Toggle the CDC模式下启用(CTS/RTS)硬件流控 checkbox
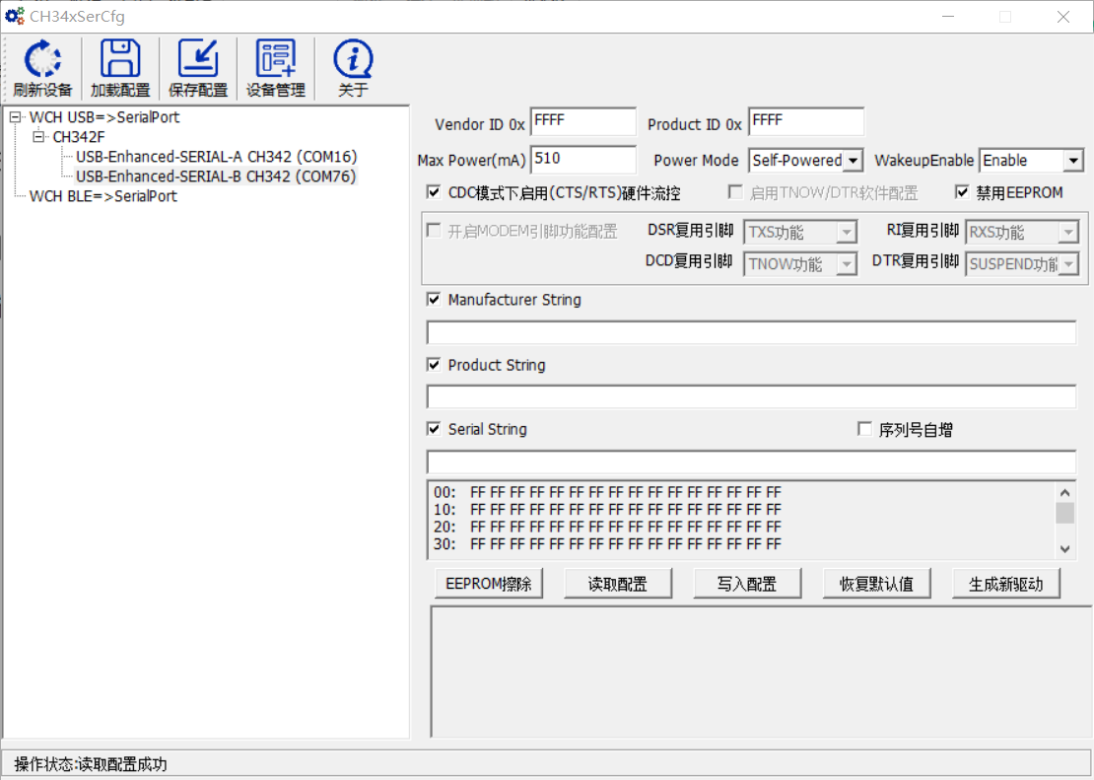The width and height of the screenshot is (1094, 780). (433, 191)
